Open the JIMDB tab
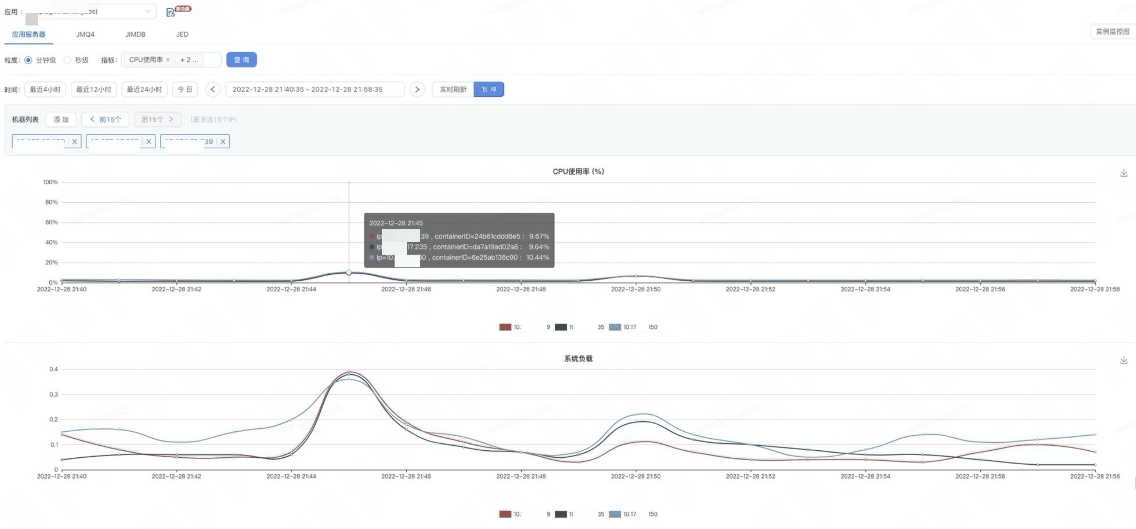Screen dimensions: 1136x529 point(135,34)
